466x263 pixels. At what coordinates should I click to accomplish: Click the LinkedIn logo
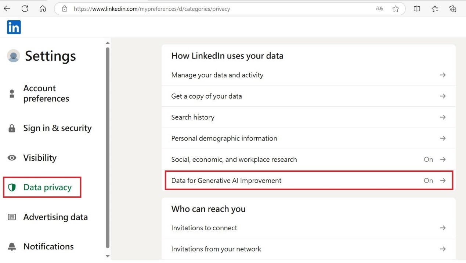pos(14,27)
